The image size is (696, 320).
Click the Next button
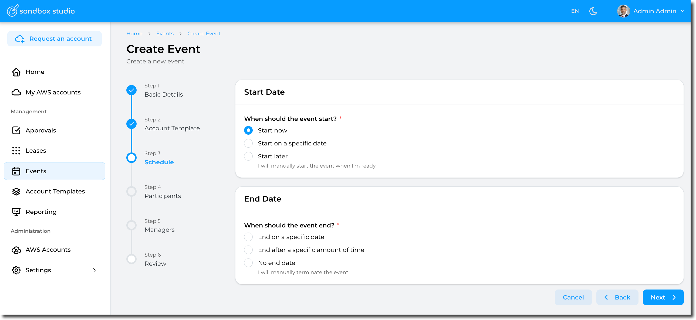click(663, 297)
